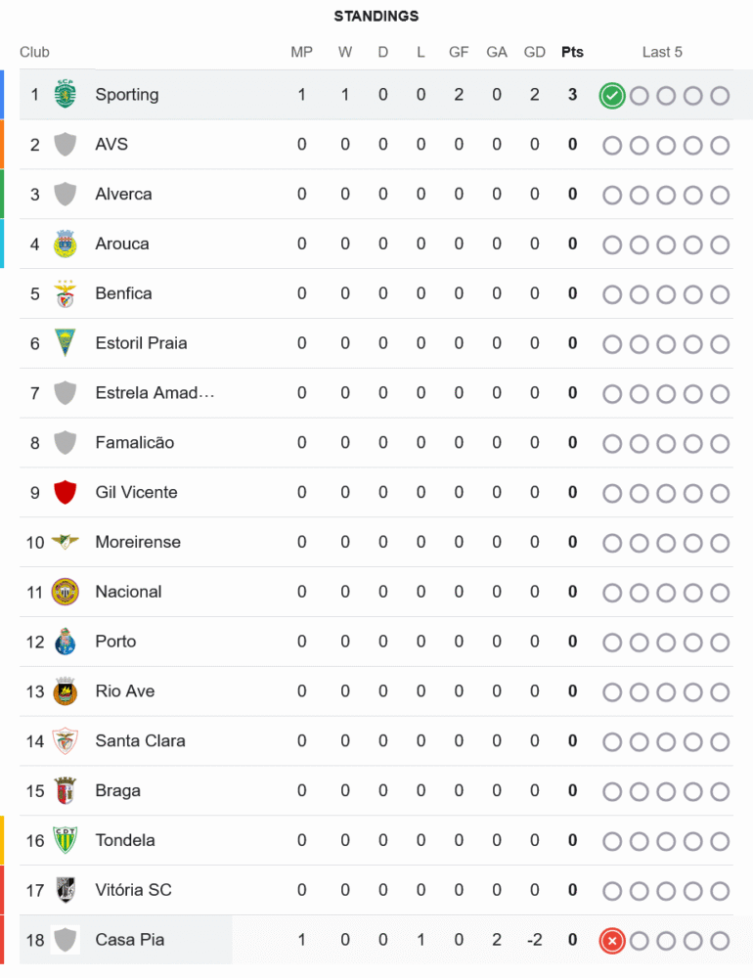Click the Arouca club crest
The width and height of the screenshot is (753, 978).
[x=66, y=244]
